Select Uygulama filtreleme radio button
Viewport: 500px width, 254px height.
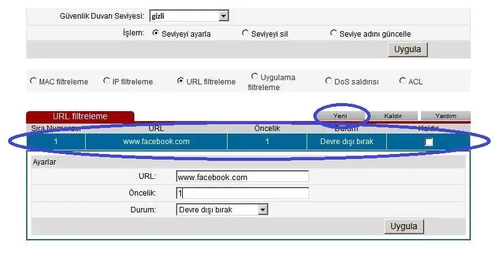pyautogui.click(x=254, y=76)
